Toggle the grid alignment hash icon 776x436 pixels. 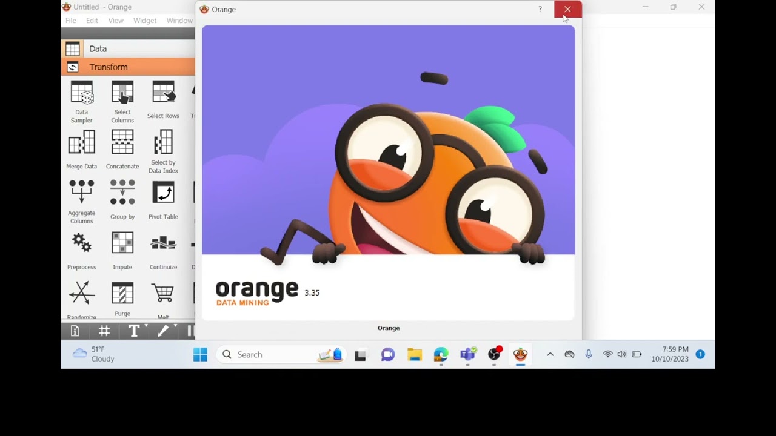click(104, 331)
